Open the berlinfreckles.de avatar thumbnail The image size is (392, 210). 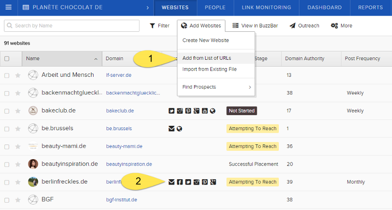[x=33, y=182]
